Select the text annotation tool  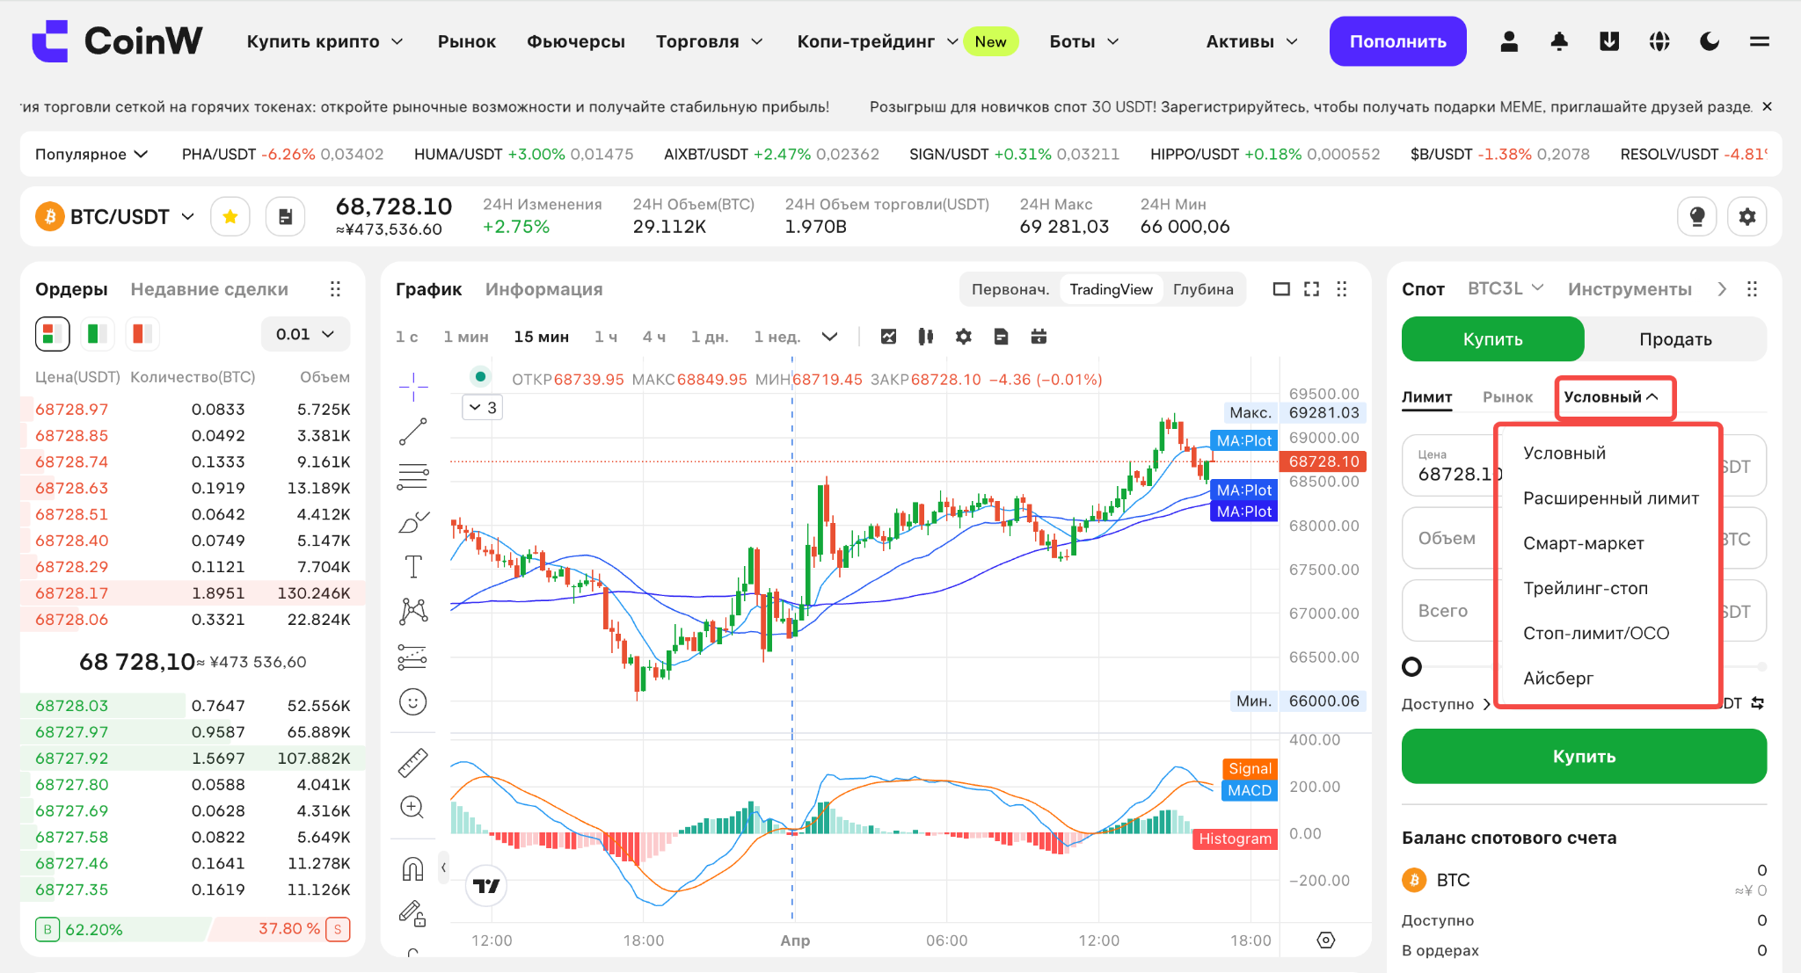413,567
